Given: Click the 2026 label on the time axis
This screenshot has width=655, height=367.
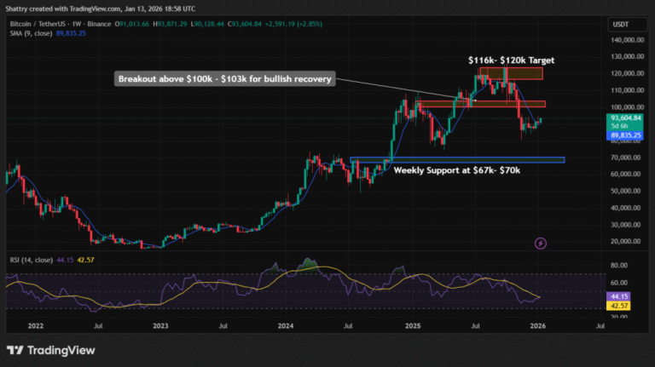Looking at the screenshot, I should point(537,325).
